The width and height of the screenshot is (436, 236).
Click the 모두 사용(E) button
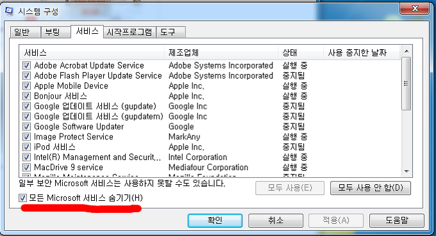(x=290, y=188)
